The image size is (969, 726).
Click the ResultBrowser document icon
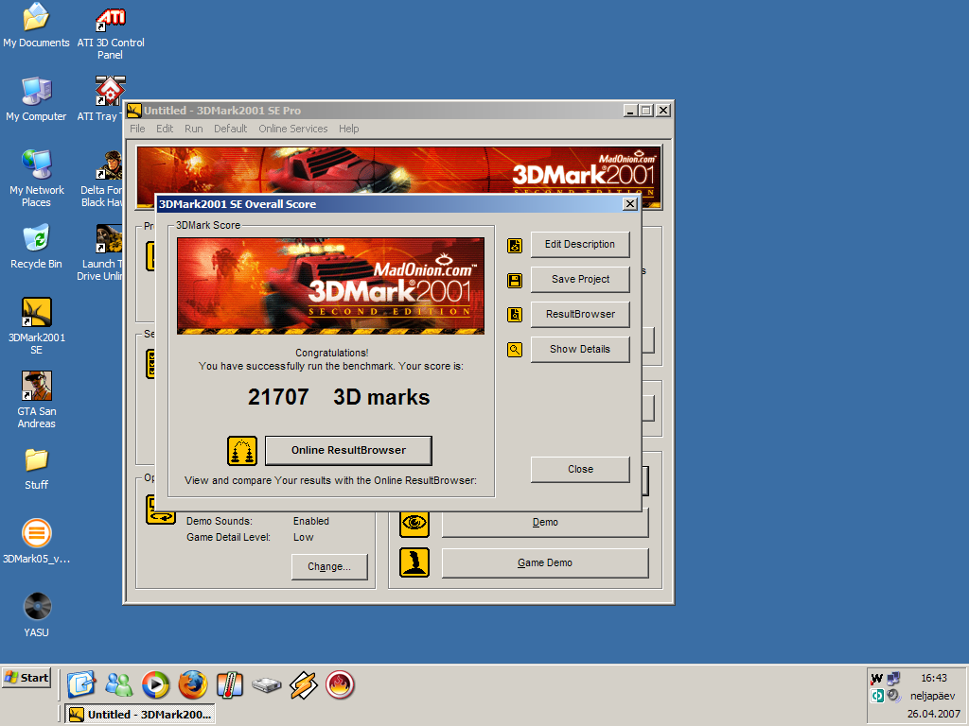point(515,315)
